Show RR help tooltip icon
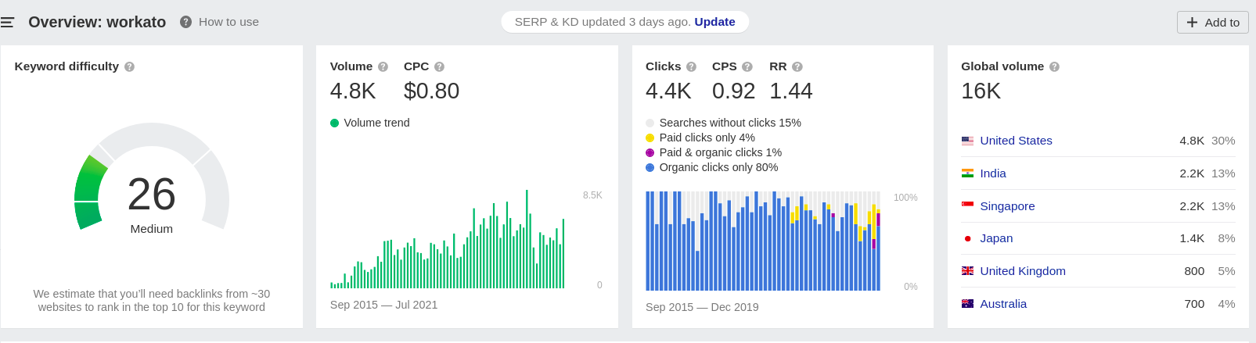 (797, 66)
